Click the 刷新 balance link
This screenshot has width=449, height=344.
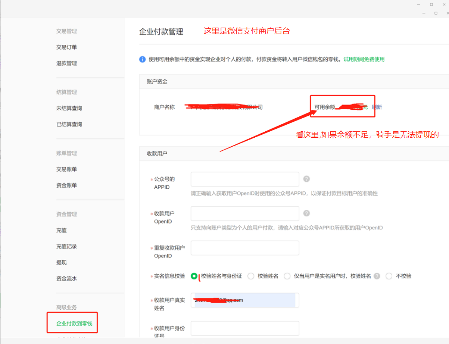[x=377, y=107]
